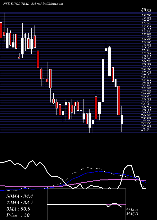Click the 50MA : 34.4 label
157x220 pixels.
click(x=19, y=196)
